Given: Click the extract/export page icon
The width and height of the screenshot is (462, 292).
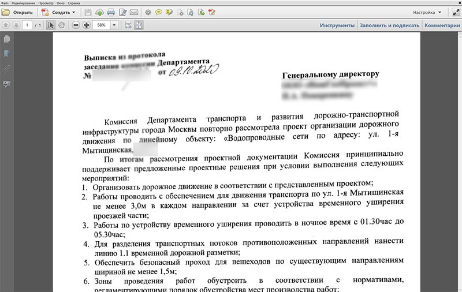Looking at the screenshot, I should point(201,12).
